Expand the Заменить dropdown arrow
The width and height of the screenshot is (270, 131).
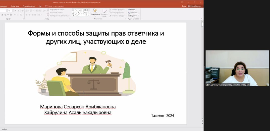[139, 13]
